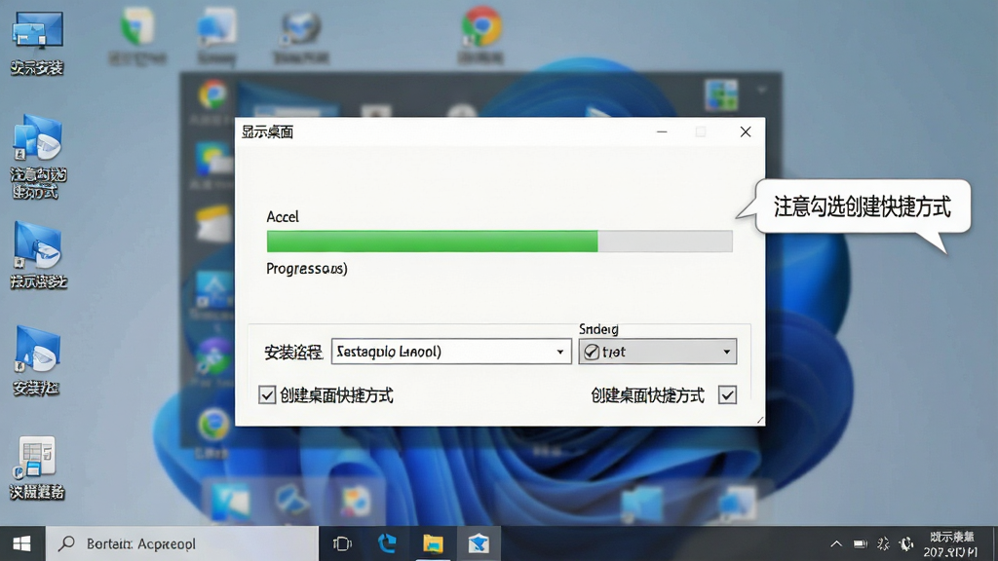Click the installer app icon on taskbar
The width and height of the screenshot is (998, 561).
click(479, 543)
